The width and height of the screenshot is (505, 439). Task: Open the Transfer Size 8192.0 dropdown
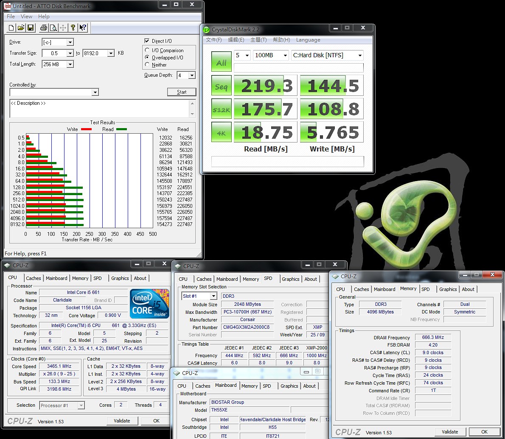click(x=111, y=53)
